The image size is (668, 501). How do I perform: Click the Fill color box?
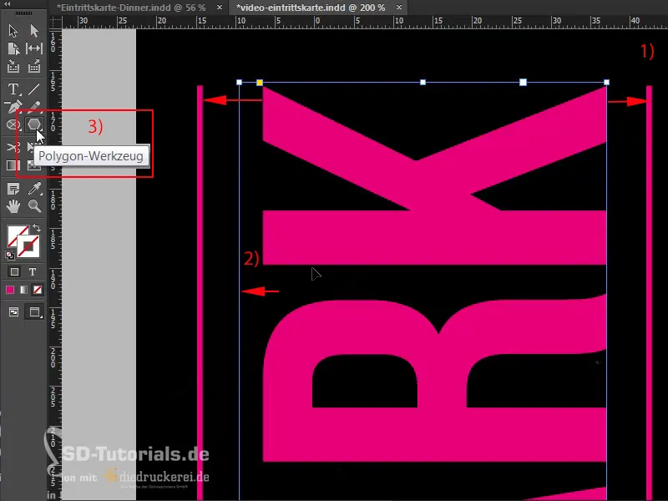coord(14,232)
